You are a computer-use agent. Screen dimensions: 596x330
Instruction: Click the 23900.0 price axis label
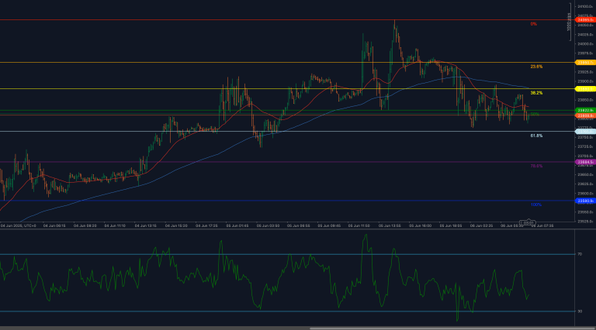pos(585,81)
